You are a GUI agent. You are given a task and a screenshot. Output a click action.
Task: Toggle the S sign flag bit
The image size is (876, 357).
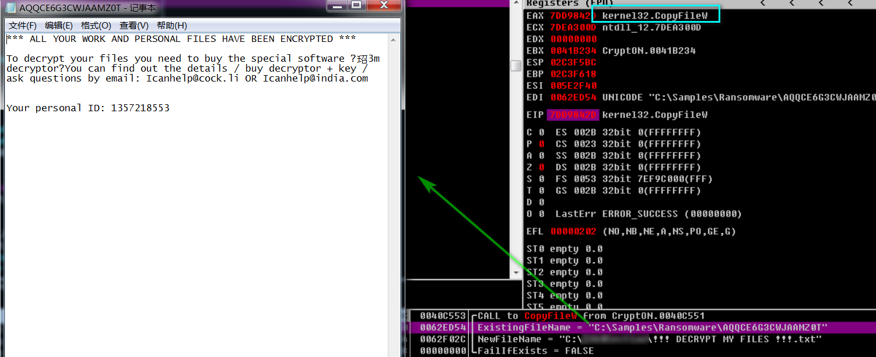coord(541,179)
